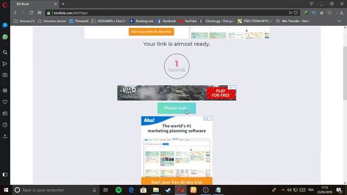The width and height of the screenshot is (347, 195).
Task: Open the Windows Start menu
Action: (x=6, y=190)
